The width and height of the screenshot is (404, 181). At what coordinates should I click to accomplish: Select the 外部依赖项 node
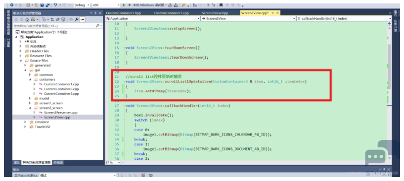[x=38, y=46]
